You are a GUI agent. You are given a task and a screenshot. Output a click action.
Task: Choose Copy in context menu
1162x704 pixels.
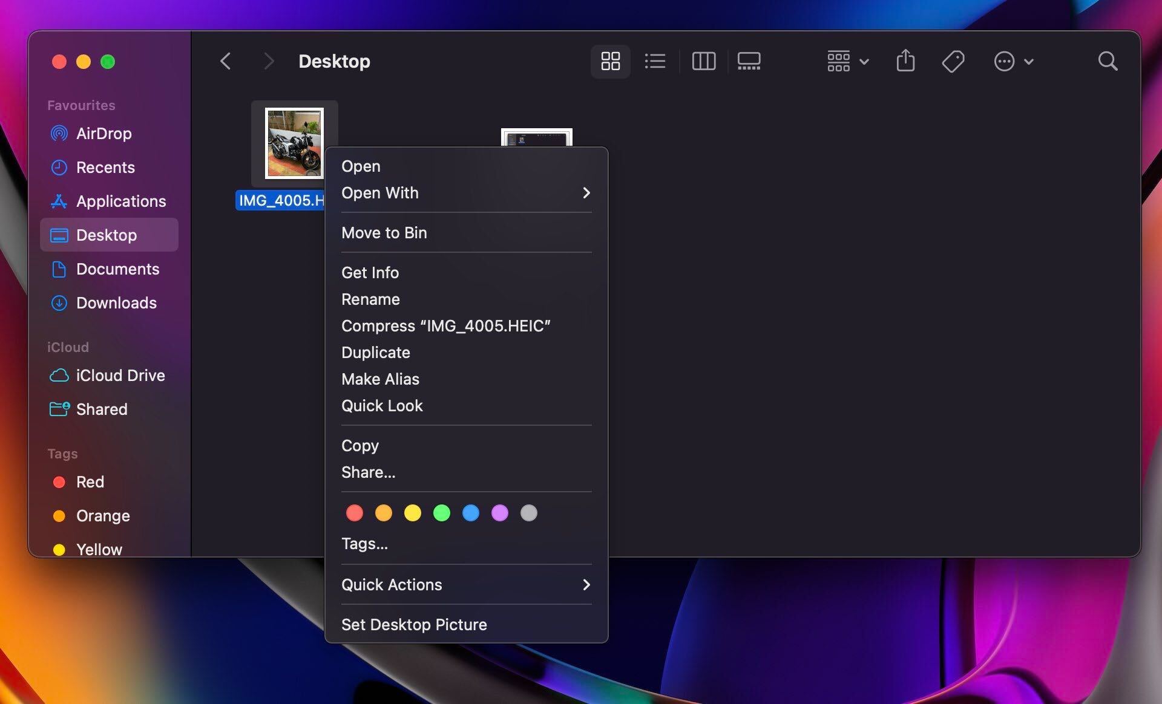466,445
